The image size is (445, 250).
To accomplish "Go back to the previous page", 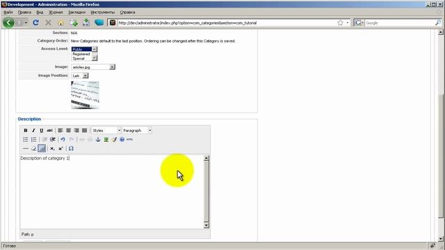I will [x=8, y=23].
